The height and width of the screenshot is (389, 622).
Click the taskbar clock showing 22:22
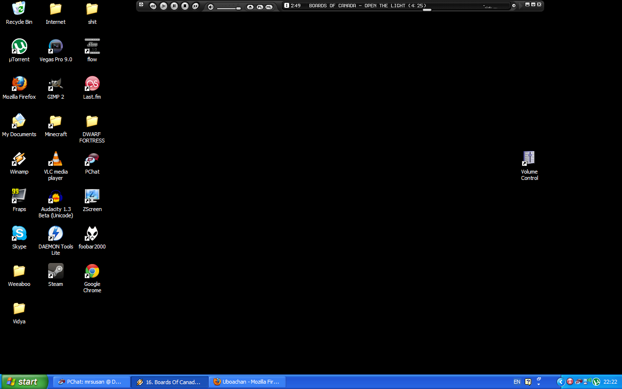610,382
